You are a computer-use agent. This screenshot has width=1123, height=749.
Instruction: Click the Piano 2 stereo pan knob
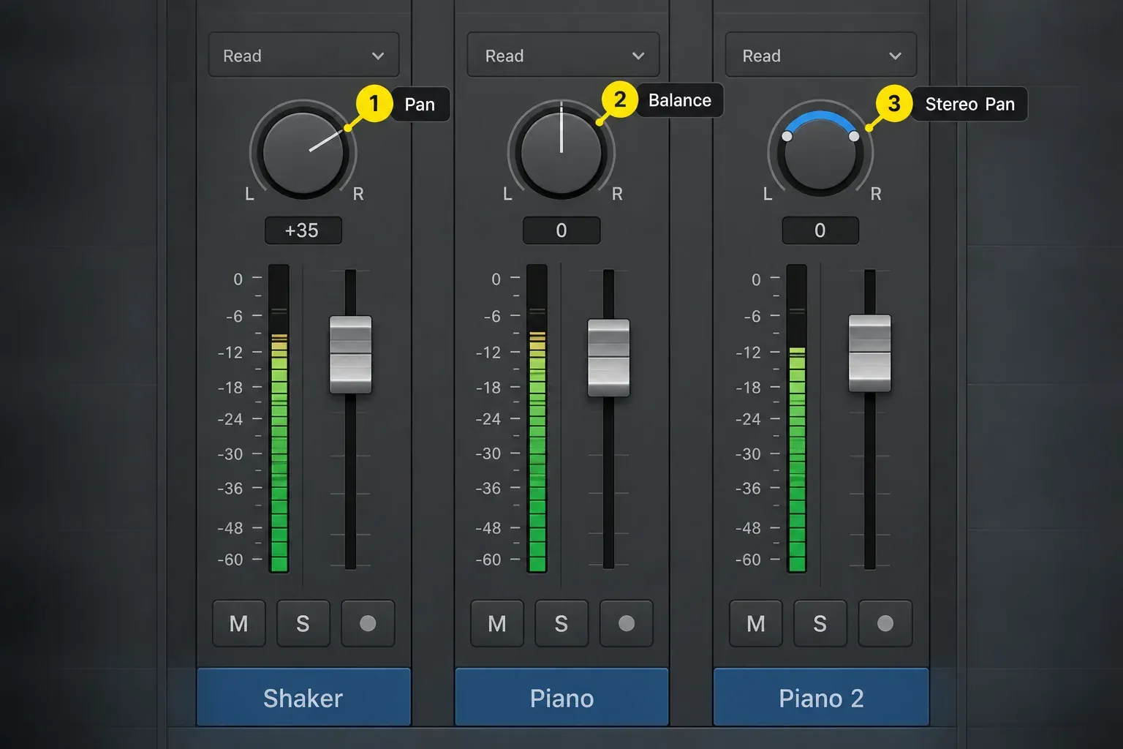pos(820,153)
